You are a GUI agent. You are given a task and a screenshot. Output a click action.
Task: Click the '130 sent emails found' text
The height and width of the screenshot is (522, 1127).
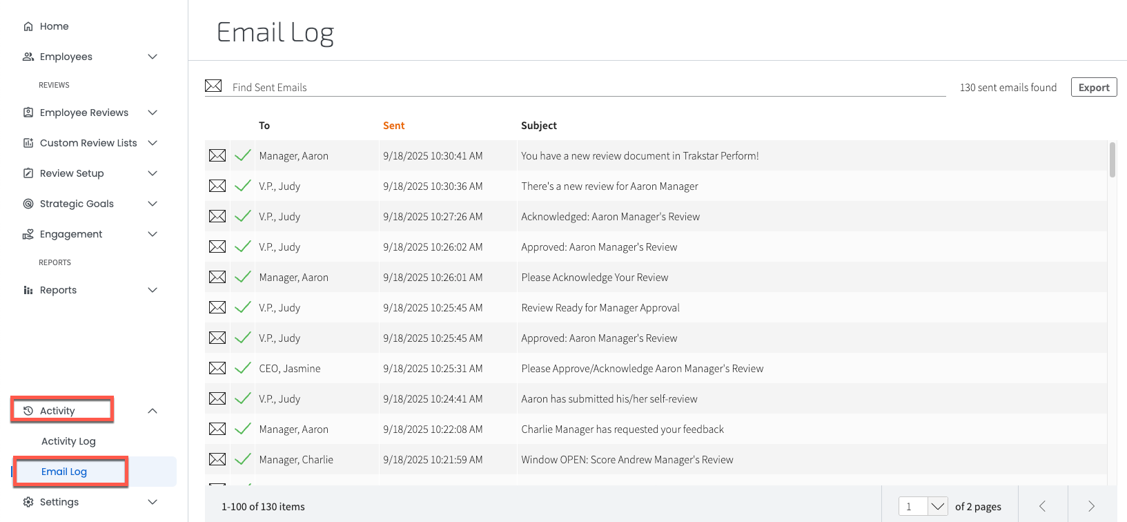1008,88
